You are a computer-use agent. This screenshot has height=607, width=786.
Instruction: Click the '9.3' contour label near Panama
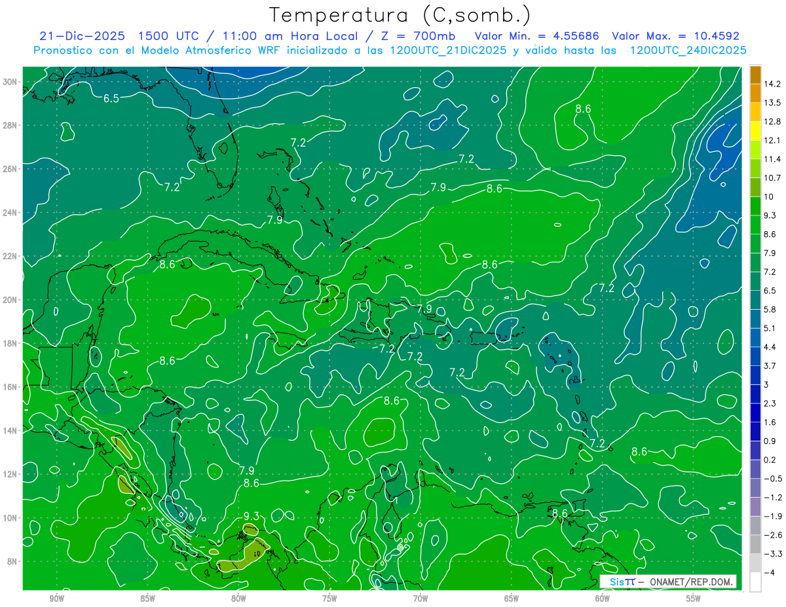pos(252,516)
